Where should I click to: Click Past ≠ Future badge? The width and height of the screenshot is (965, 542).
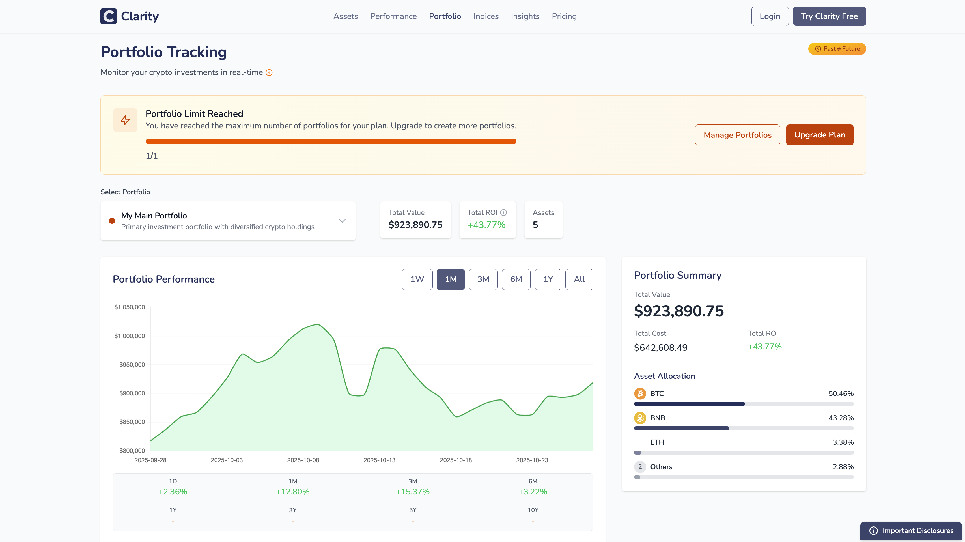click(837, 49)
